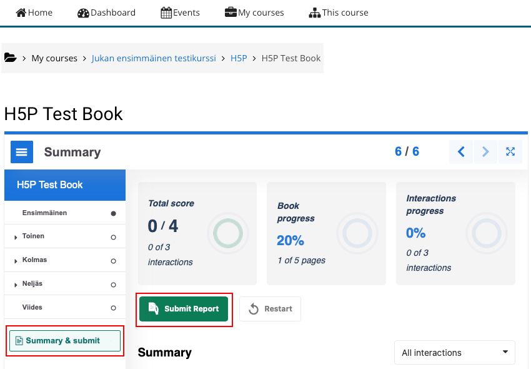Open the H5P book table of contents menu
The image size is (531, 369).
[22, 151]
